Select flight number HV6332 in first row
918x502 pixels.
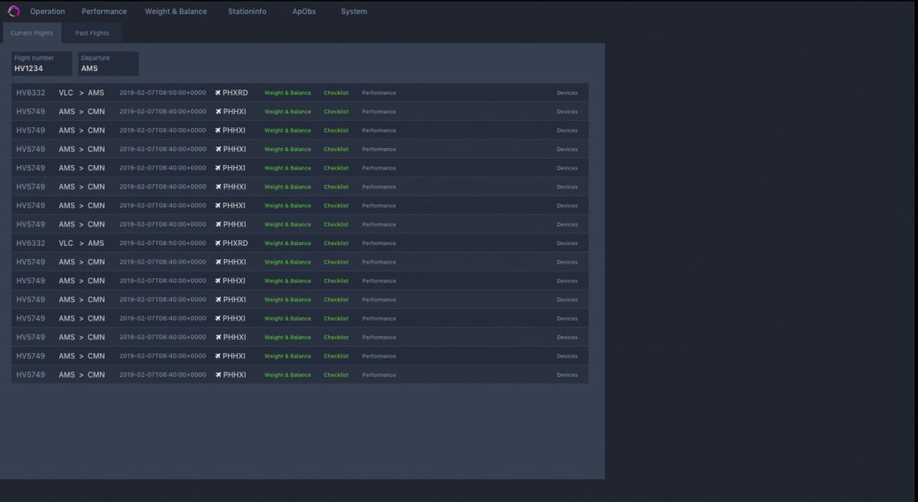click(31, 92)
